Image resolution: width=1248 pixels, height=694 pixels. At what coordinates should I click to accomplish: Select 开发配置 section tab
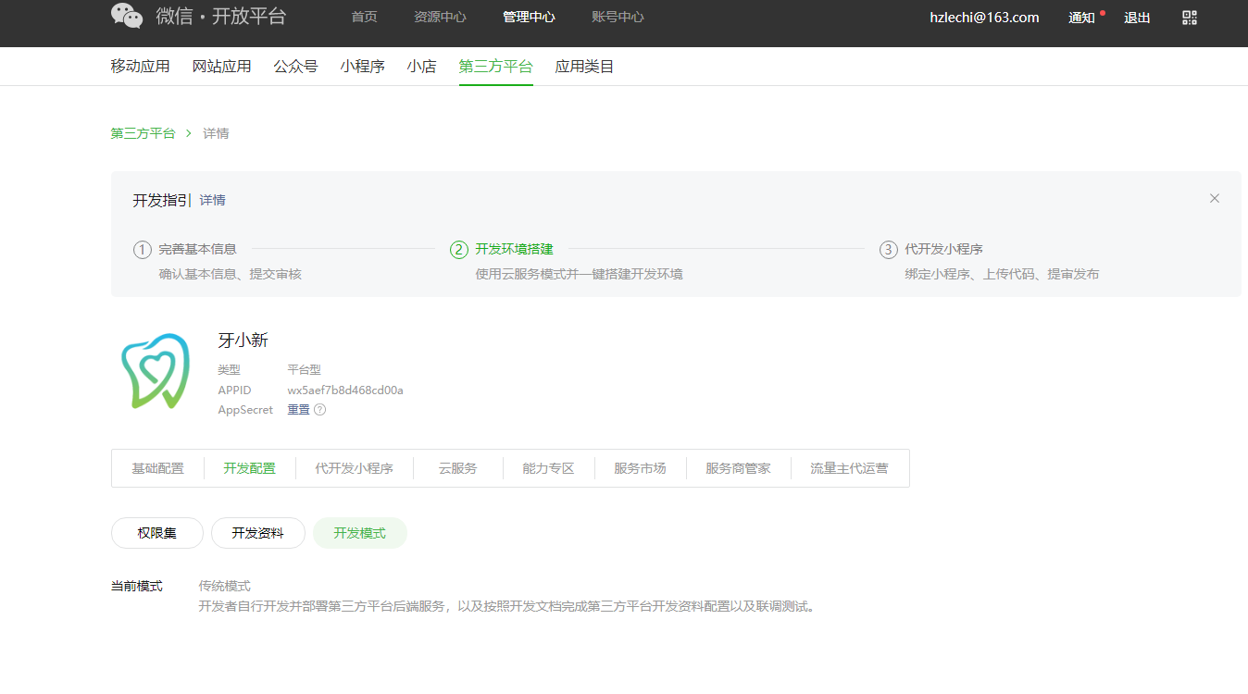pos(250,468)
